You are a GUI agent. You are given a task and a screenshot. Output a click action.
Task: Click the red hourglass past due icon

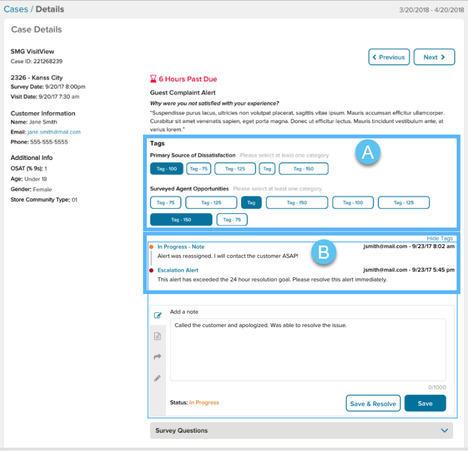click(x=153, y=80)
